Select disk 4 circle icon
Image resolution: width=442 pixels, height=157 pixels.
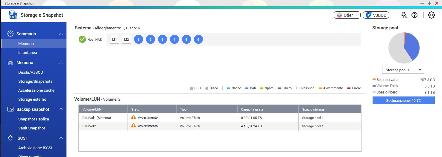tap(174, 40)
